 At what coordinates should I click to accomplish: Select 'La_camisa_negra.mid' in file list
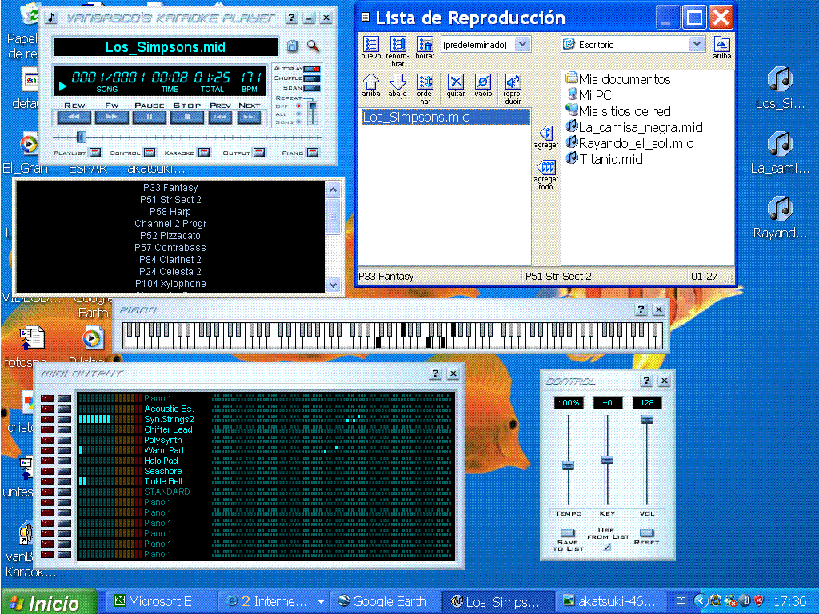[x=634, y=127]
